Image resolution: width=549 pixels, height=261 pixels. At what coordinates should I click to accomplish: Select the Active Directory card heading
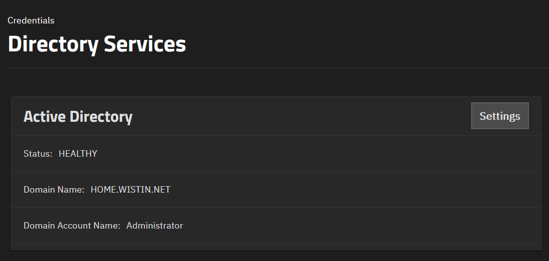78,116
